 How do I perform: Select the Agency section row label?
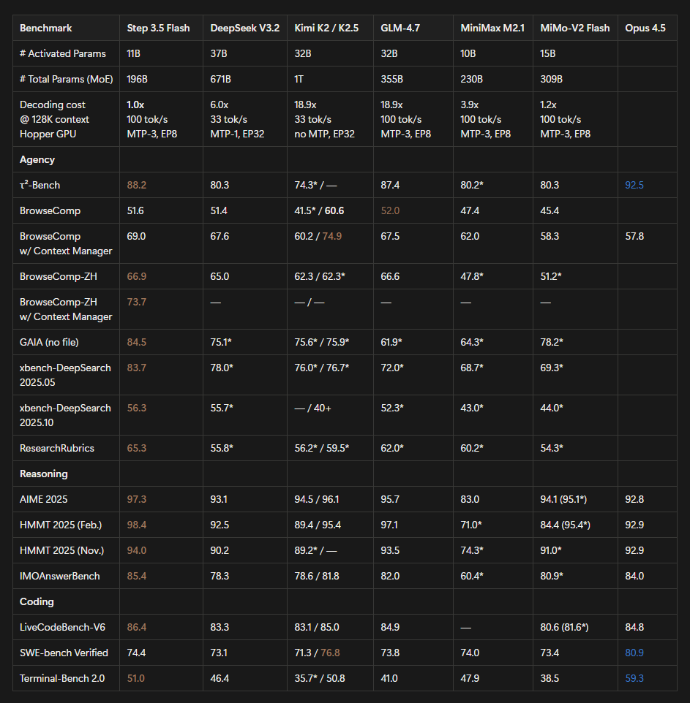coord(37,159)
